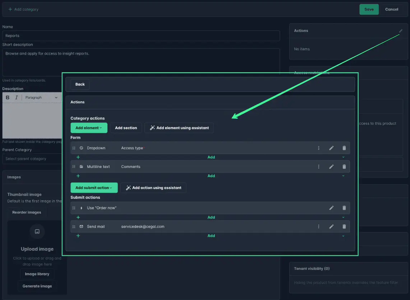Edit the Access type dropdown element
The width and height of the screenshot is (410, 300).
(x=331, y=147)
